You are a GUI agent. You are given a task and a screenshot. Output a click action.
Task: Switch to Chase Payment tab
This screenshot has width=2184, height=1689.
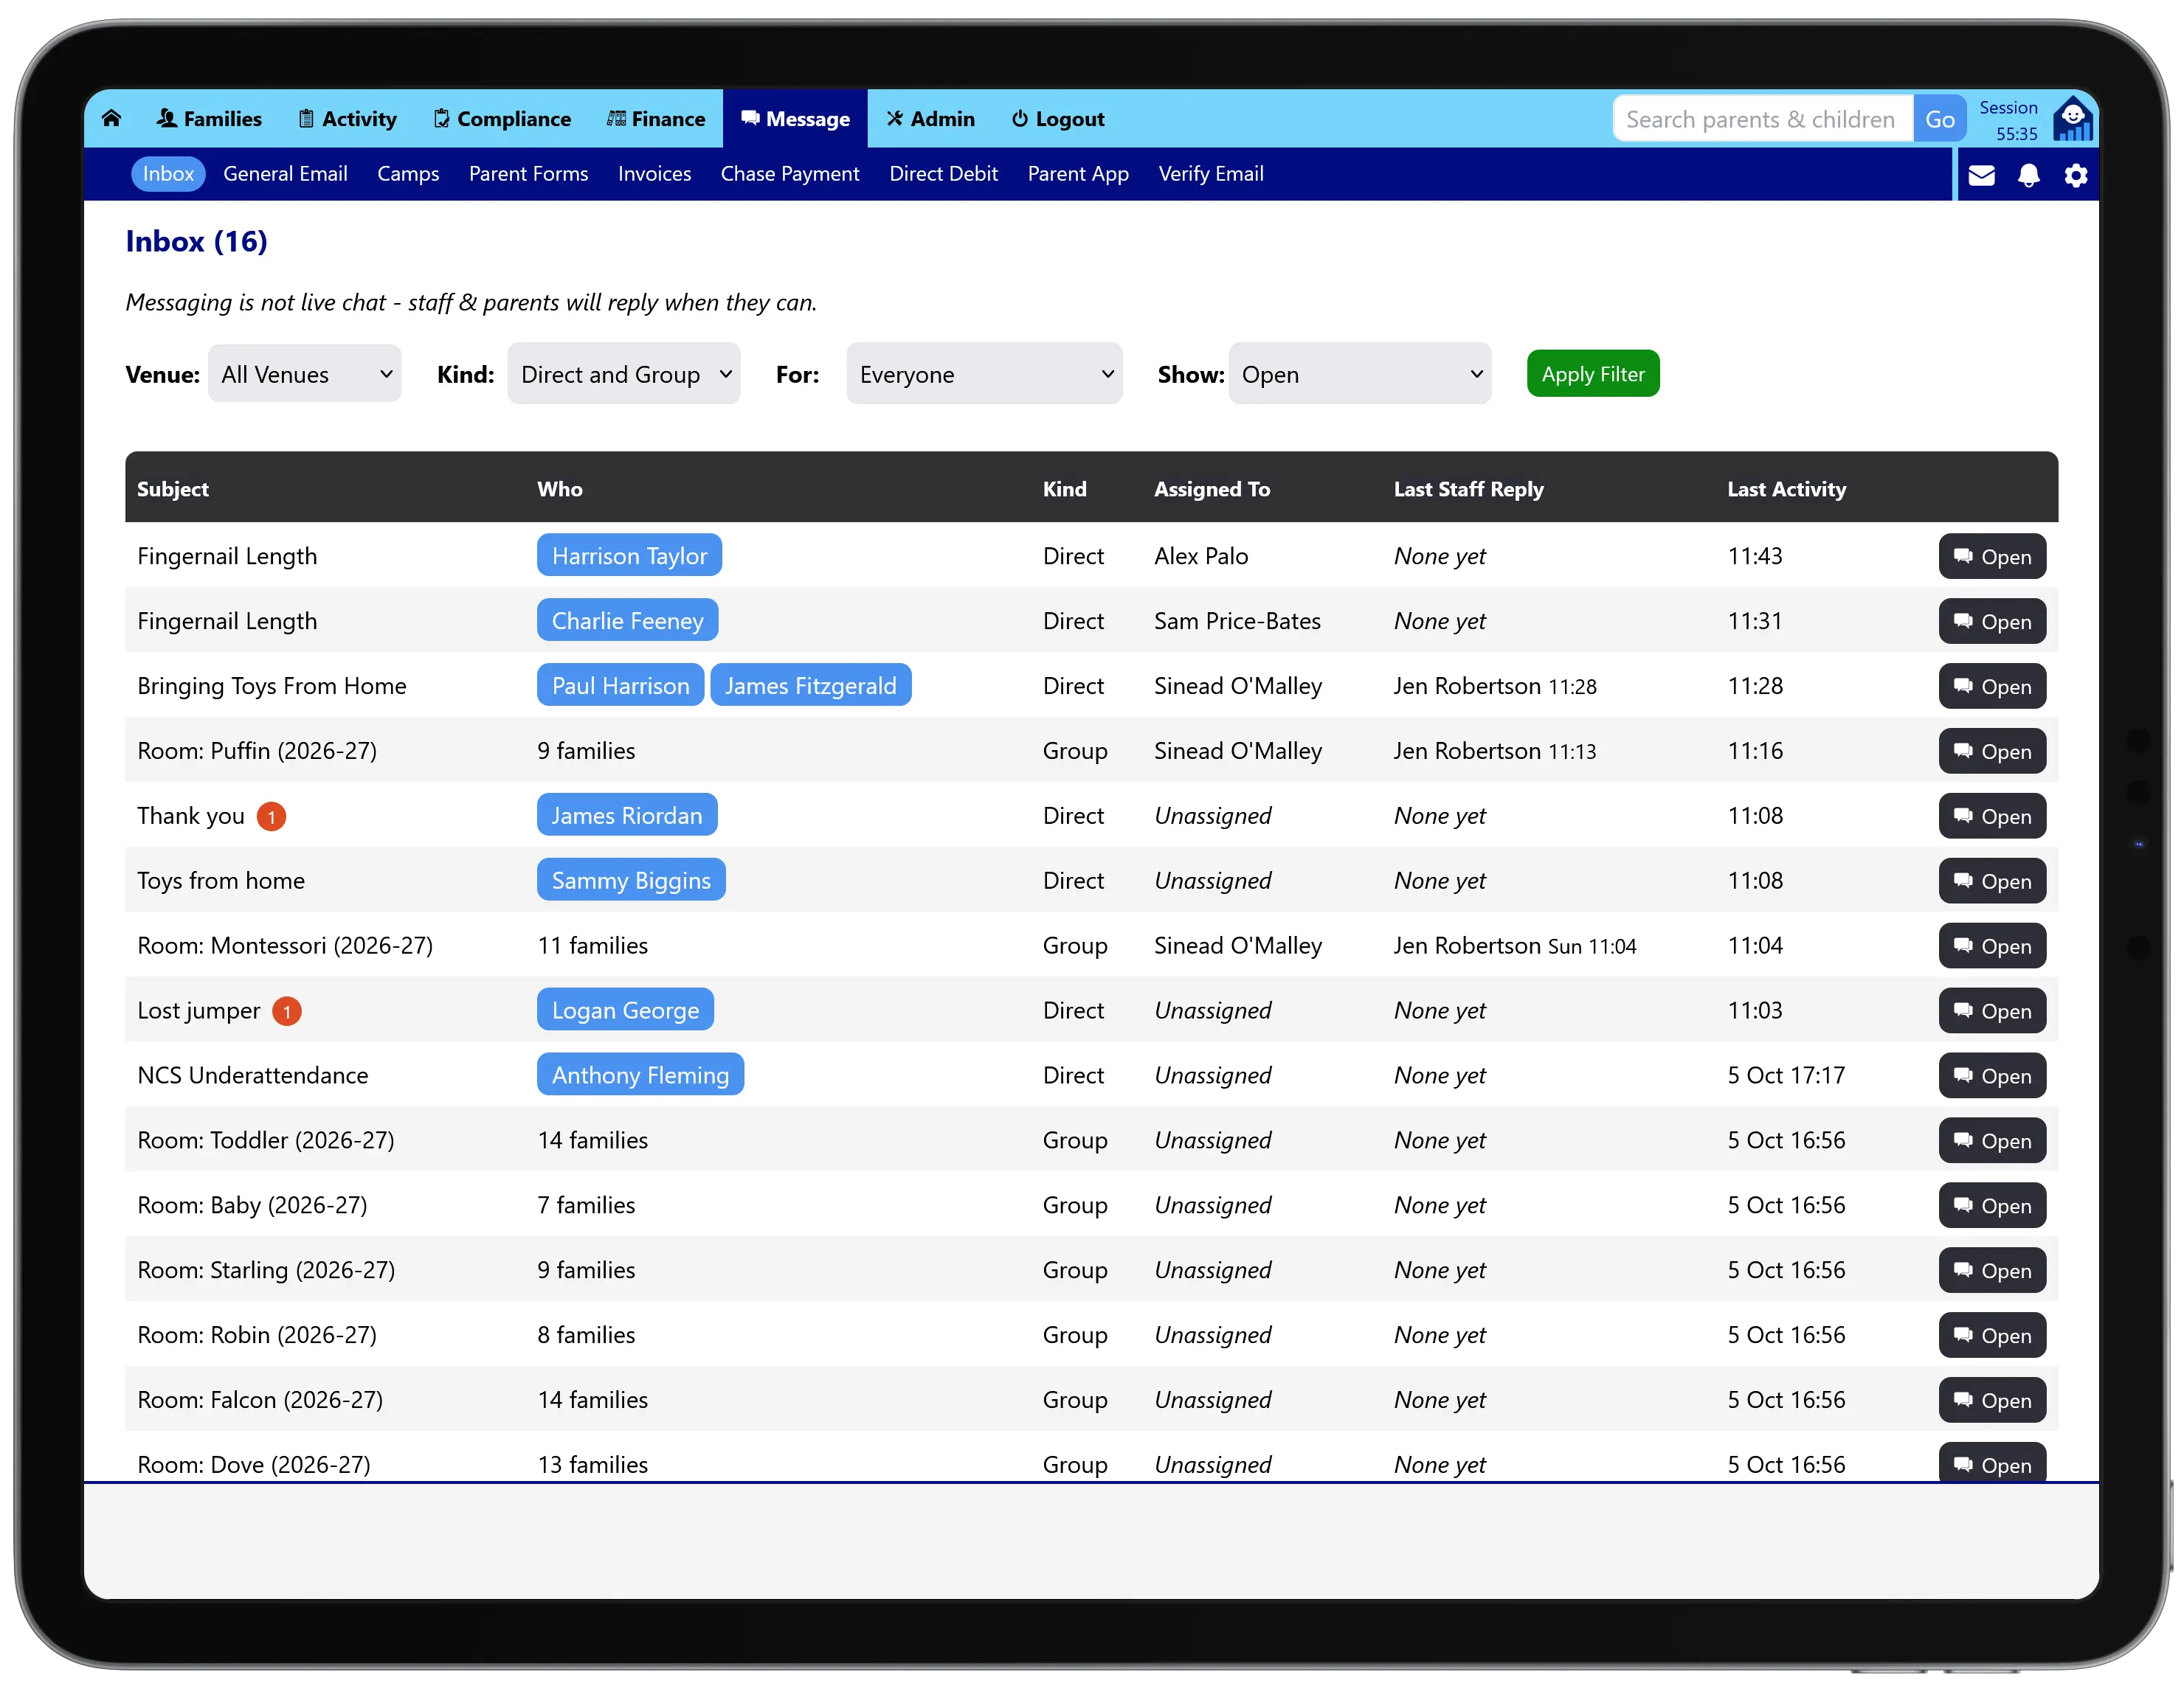(x=790, y=174)
